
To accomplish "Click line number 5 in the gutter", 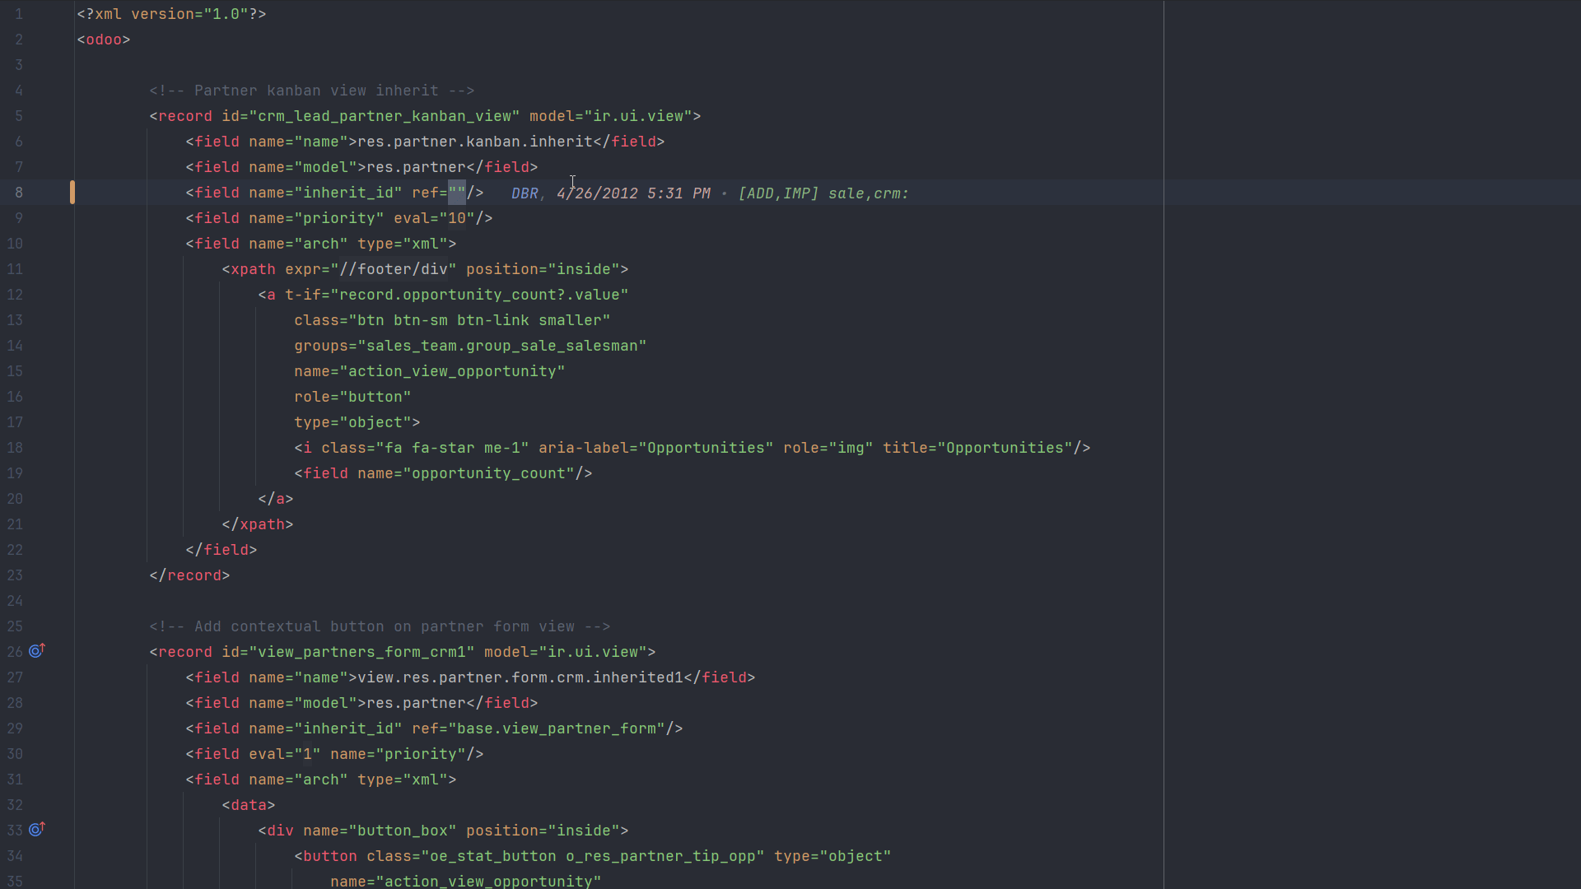I will [x=19, y=116].
